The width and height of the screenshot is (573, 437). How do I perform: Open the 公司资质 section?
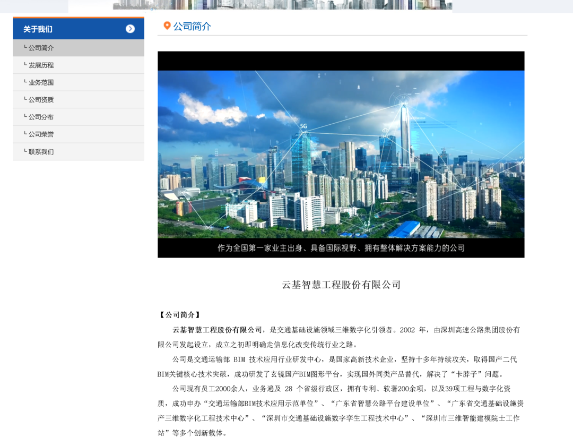click(41, 100)
